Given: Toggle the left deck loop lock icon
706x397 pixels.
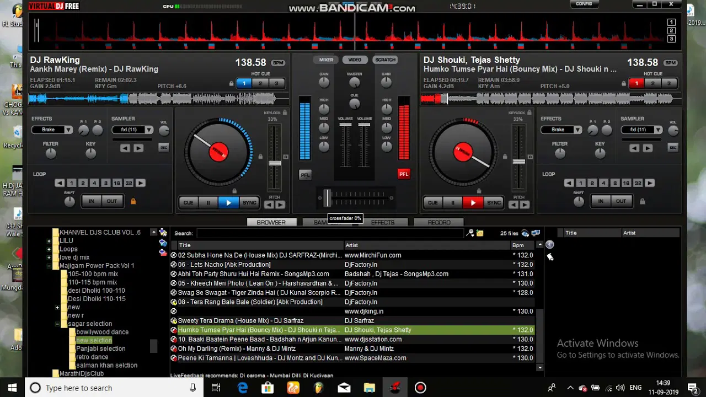Looking at the screenshot, I should [x=133, y=201].
